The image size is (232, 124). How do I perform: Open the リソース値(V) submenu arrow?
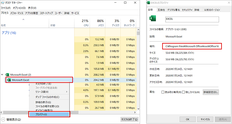click(66, 92)
